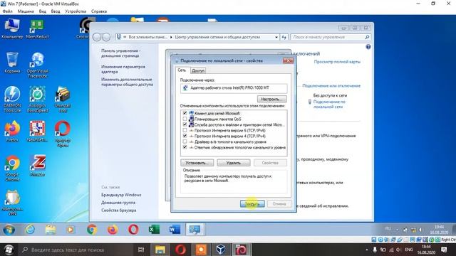Image resolution: width=456 pixels, height=256 pixels.
Task: Launch Open Visual Traceroute shortcut
Action: tap(37, 65)
